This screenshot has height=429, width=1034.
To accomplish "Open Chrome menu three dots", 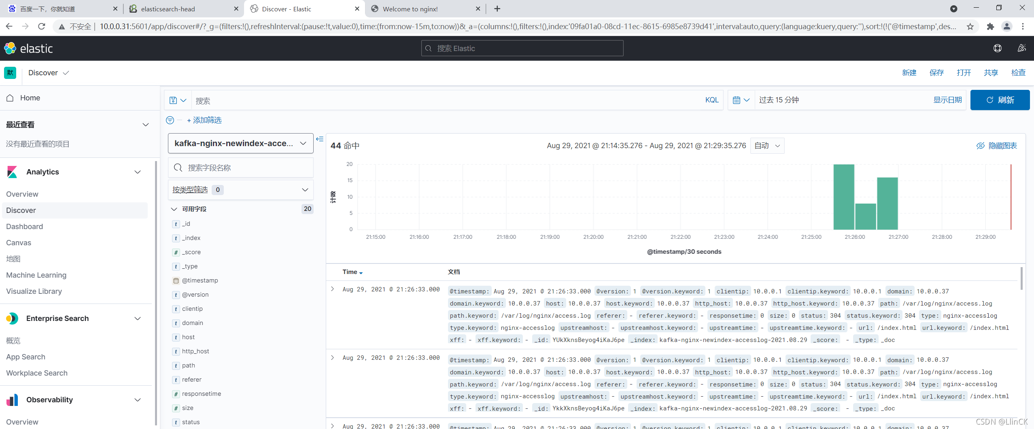I will tap(1023, 27).
